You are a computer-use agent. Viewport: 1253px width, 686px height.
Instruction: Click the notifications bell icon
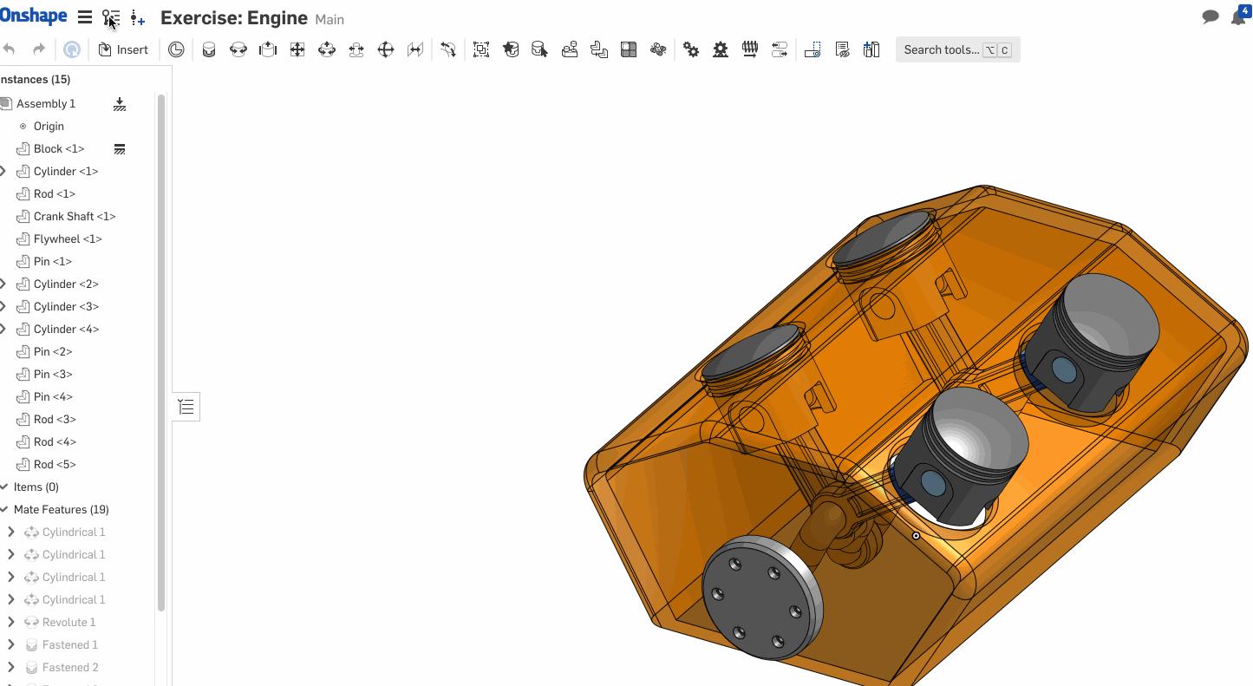click(x=1238, y=17)
